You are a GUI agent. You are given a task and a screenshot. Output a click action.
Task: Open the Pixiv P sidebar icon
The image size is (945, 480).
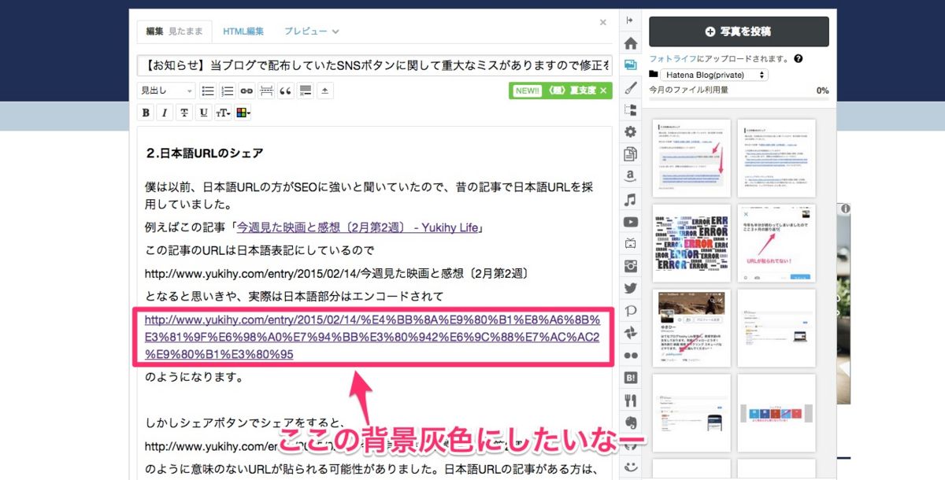630,311
